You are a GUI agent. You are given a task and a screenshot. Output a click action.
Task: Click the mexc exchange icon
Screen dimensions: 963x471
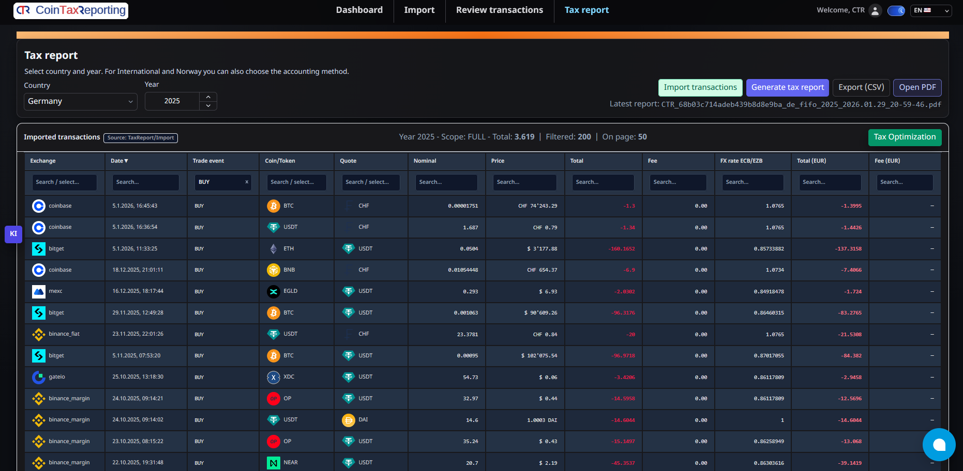(39, 291)
